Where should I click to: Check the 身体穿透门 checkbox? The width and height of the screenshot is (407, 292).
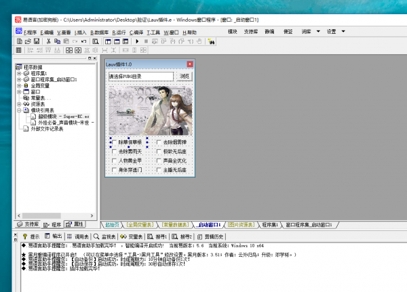point(114,170)
